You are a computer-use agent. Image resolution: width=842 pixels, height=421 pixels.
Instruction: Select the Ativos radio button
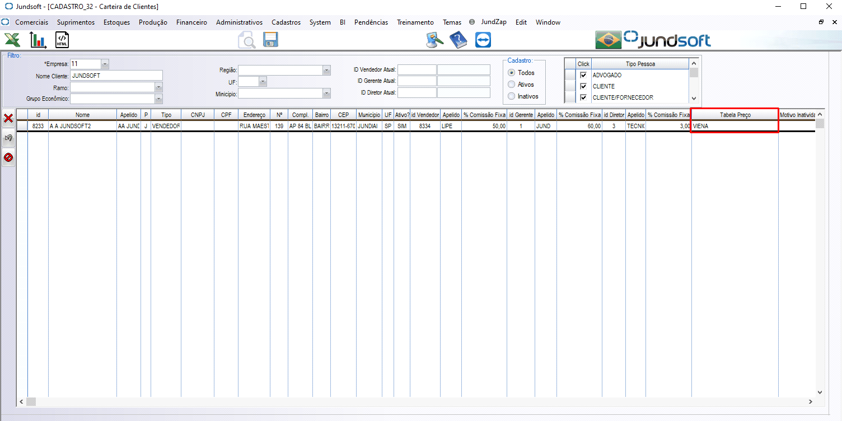[511, 85]
